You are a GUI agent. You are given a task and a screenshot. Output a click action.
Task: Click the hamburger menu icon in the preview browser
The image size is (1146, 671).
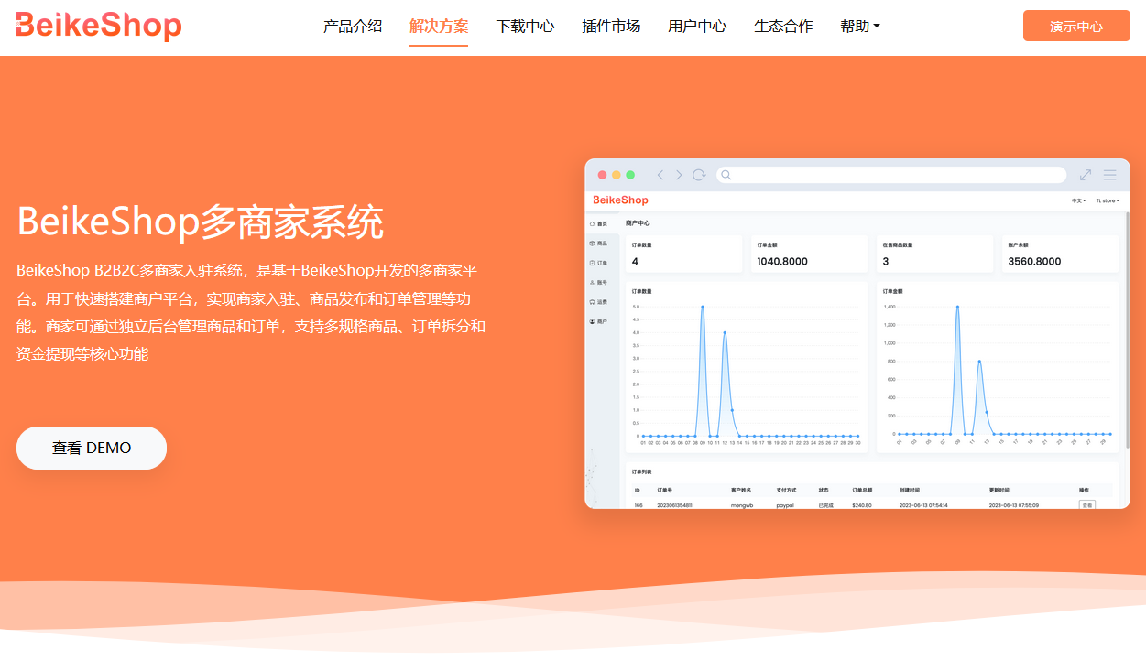click(x=1110, y=175)
